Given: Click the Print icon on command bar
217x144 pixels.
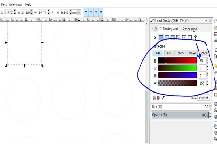Looking at the screenshot, I should click(x=216, y=40).
